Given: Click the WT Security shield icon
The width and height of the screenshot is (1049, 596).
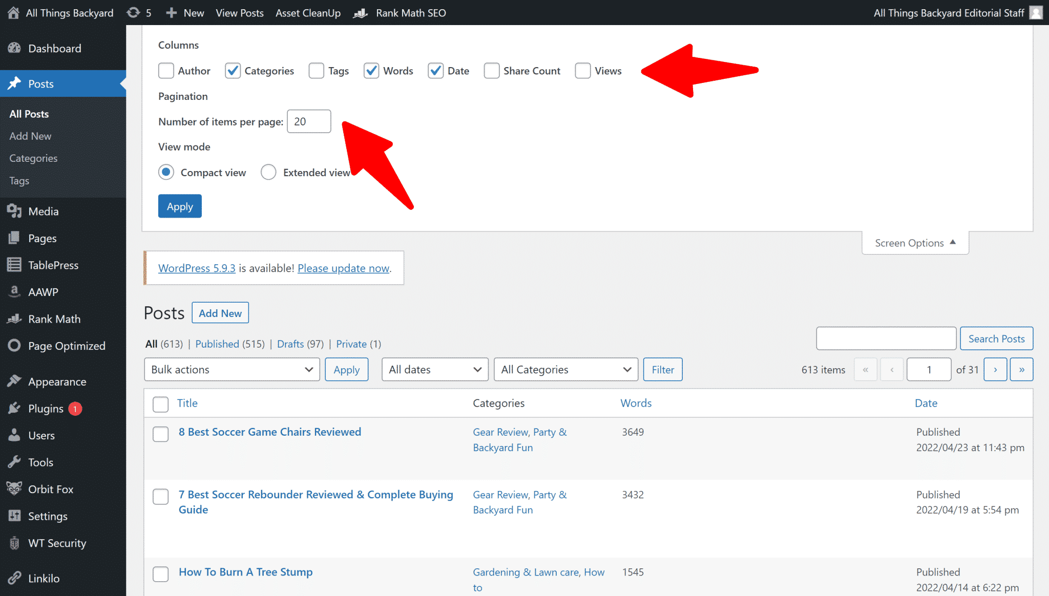Looking at the screenshot, I should point(14,543).
